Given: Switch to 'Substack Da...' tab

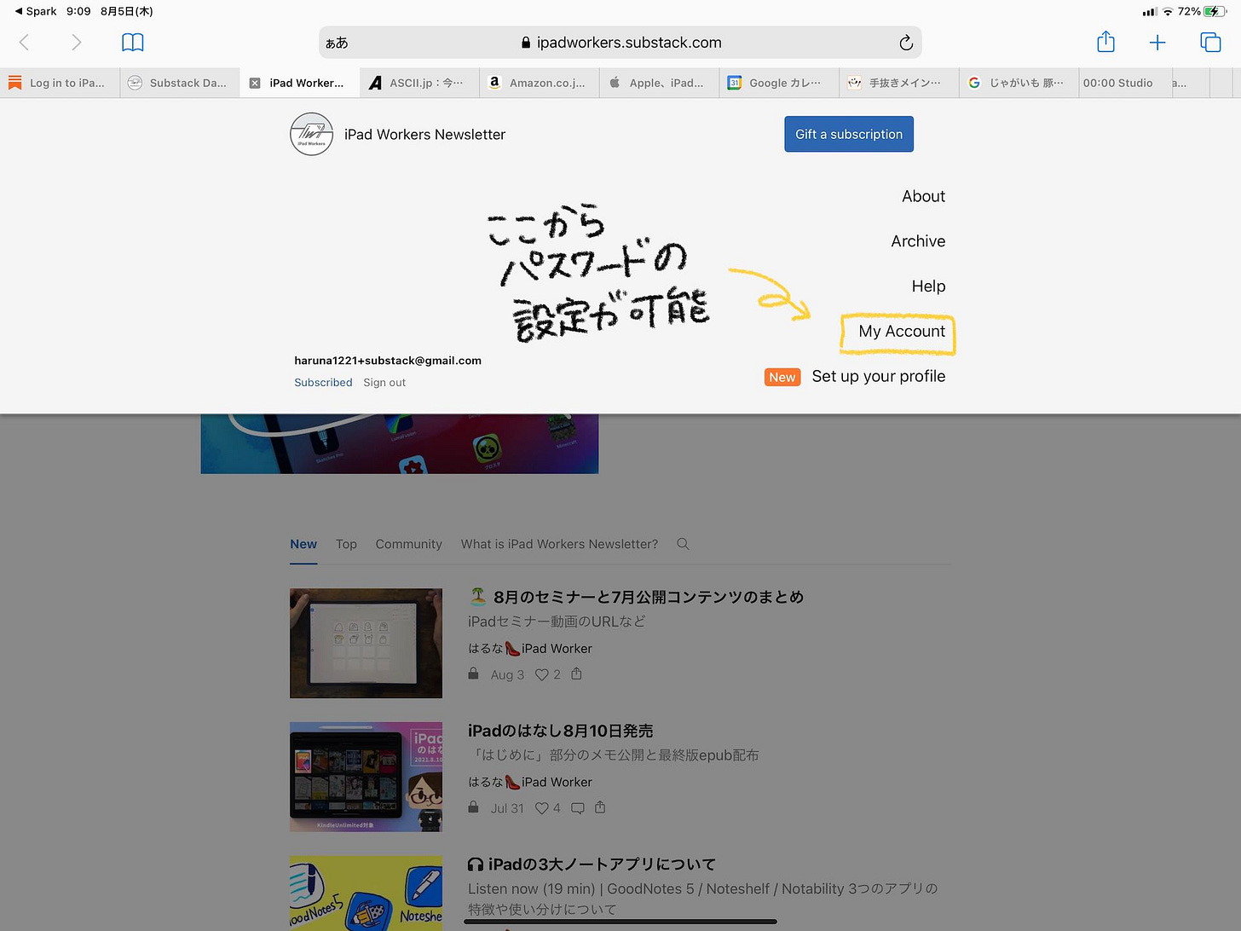Looking at the screenshot, I should (x=180, y=83).
